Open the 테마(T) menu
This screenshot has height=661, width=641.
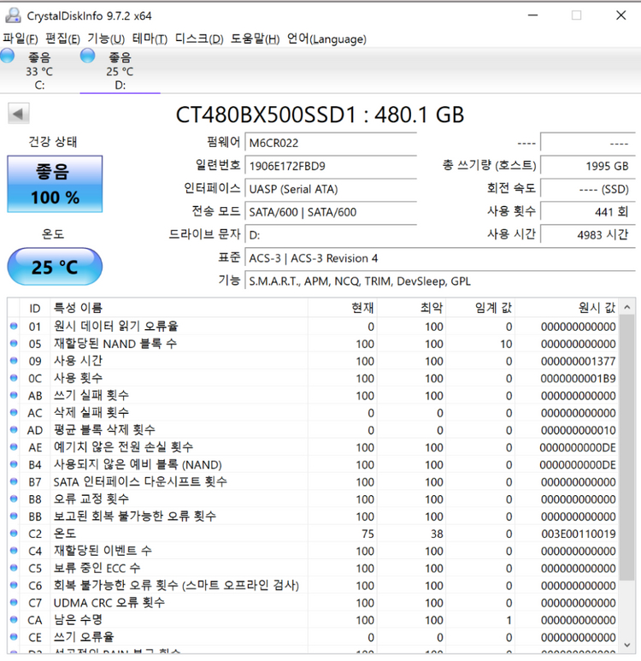pos(150,38)
